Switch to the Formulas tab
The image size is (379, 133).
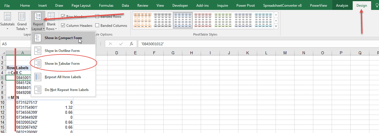pos(106,5)
